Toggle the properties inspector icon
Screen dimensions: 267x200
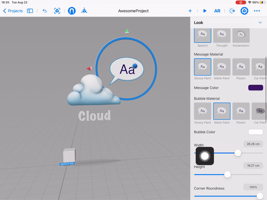(244, 11)
